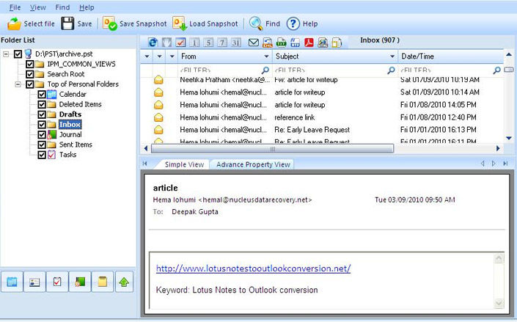Uncheck the Deleted Items checkbox
The image size is (517, 322).
[42, 104]
